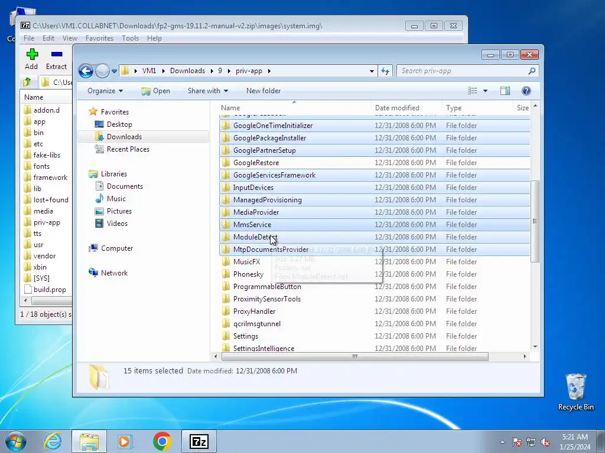The image size is (605, 453).
Task: Click the Change your view icon
Action: coord(473,91)
